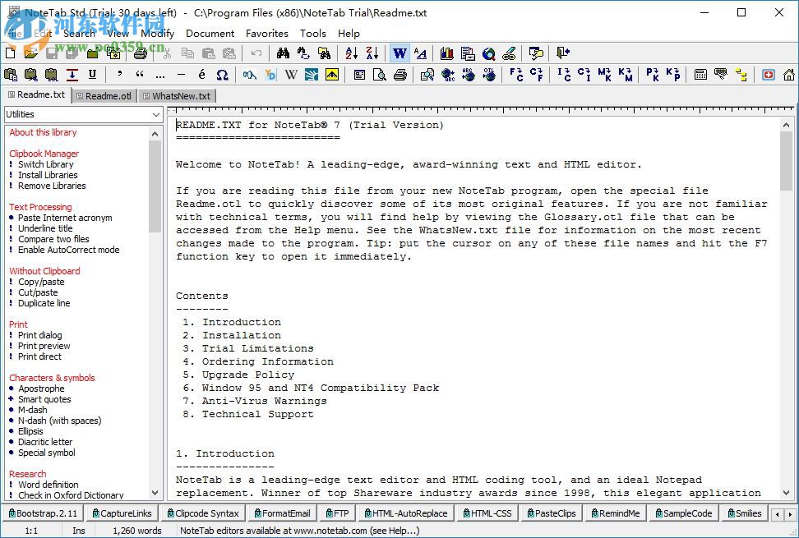This screenshot has height=538, width=799.
Task: Click the Find binoculars icon
Action: pos(284,53)
